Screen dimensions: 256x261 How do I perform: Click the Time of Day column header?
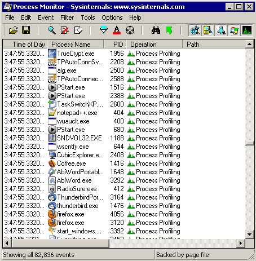click(x=25, y=45)
